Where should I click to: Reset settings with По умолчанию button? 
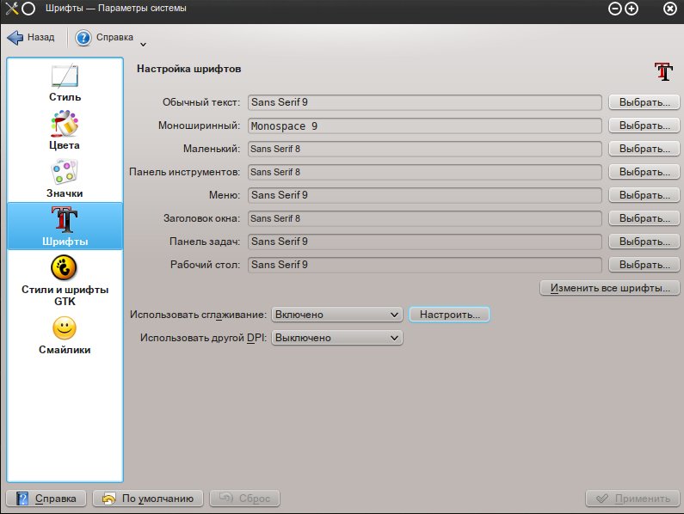149,499
